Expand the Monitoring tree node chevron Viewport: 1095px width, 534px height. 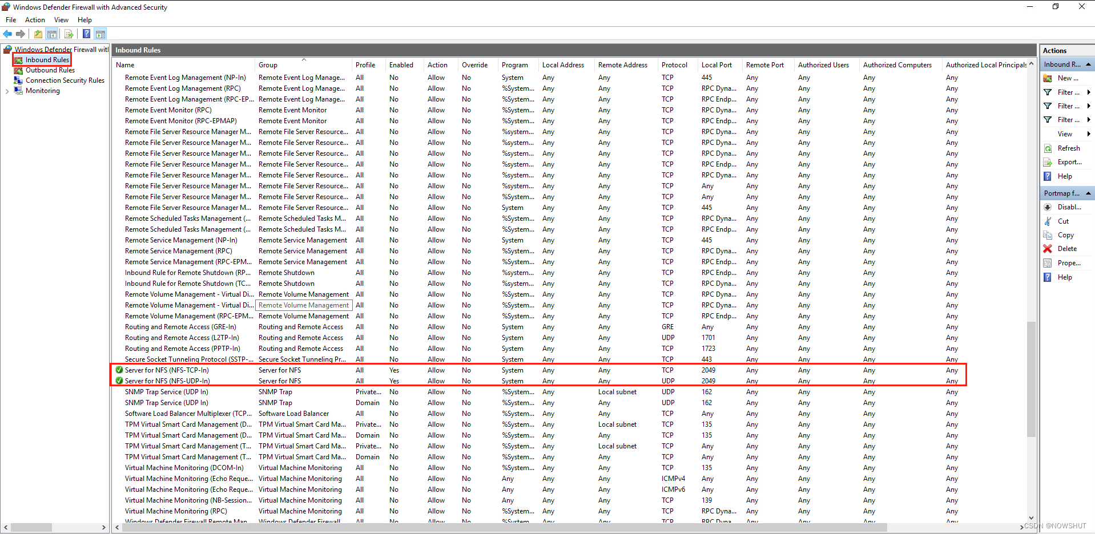tap(7, 91)
